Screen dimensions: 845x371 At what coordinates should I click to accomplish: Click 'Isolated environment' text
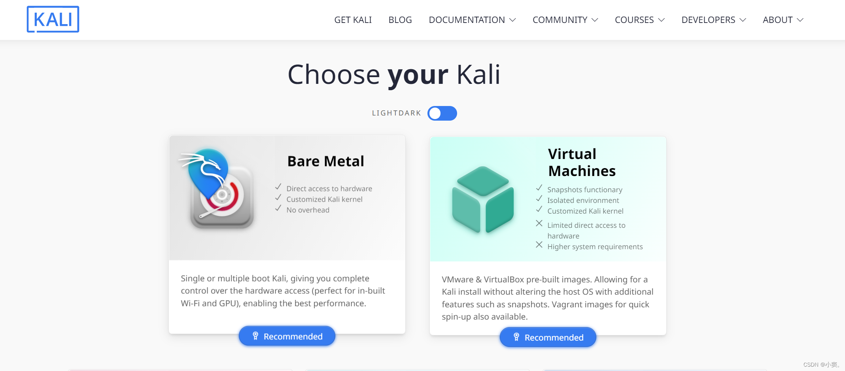[583, 201]
